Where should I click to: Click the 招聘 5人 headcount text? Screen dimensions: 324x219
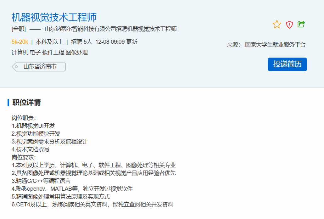(x=81, y=42)
